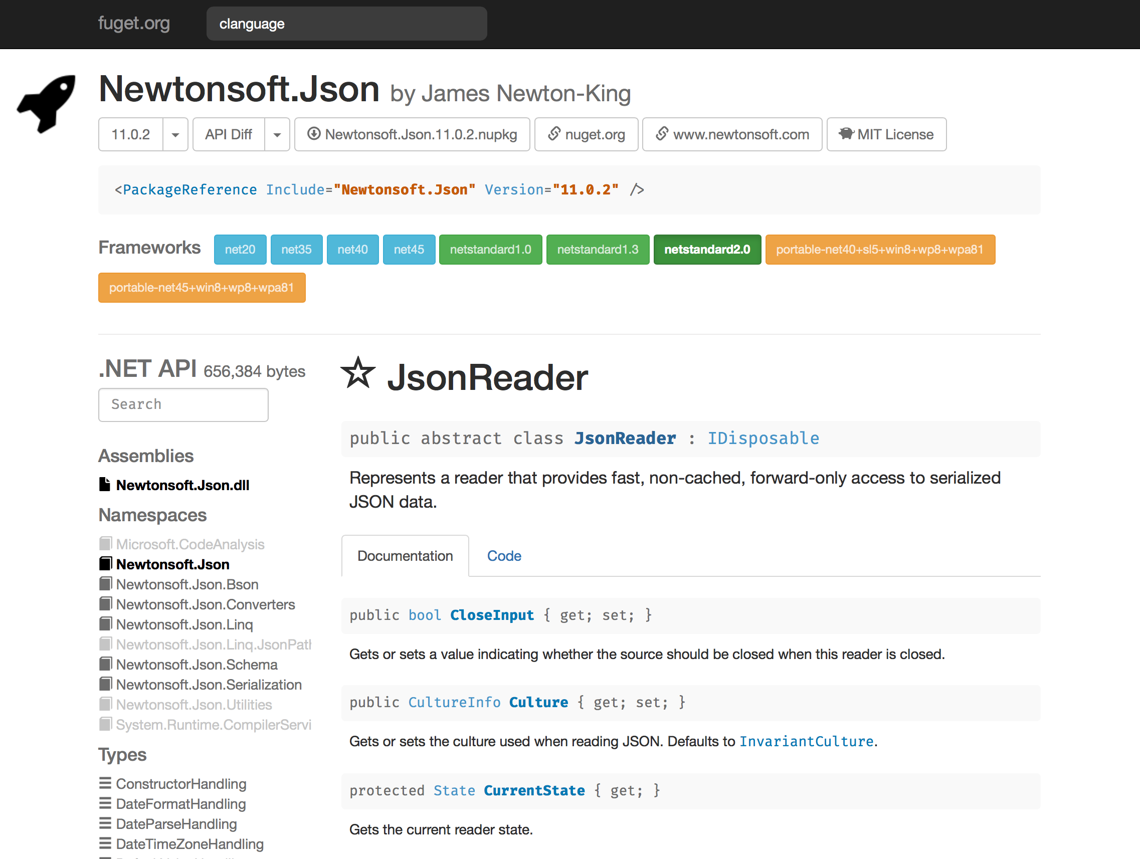Click the ConstructorHandling type list icon
Viewport: 1140px width, 859px height.
click(105, 784)
